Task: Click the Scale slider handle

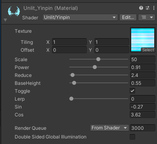Action: [x=98, y=59]
